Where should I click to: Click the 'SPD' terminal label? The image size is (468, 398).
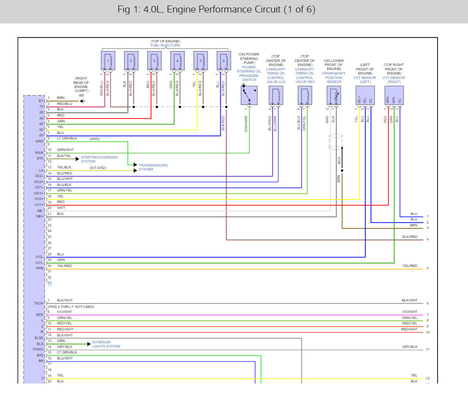point(40,315)
